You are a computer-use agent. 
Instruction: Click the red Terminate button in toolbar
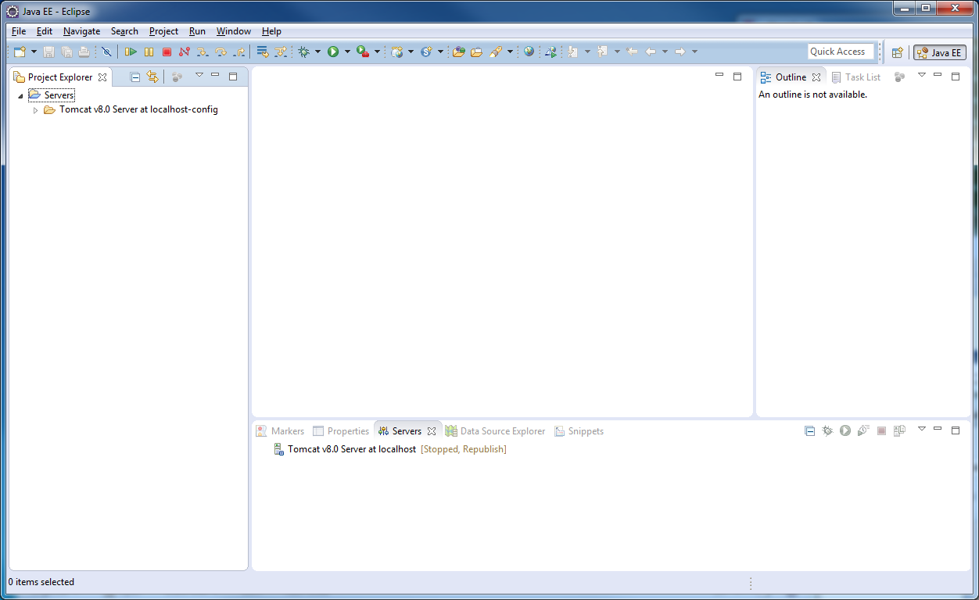pos(167,52)
